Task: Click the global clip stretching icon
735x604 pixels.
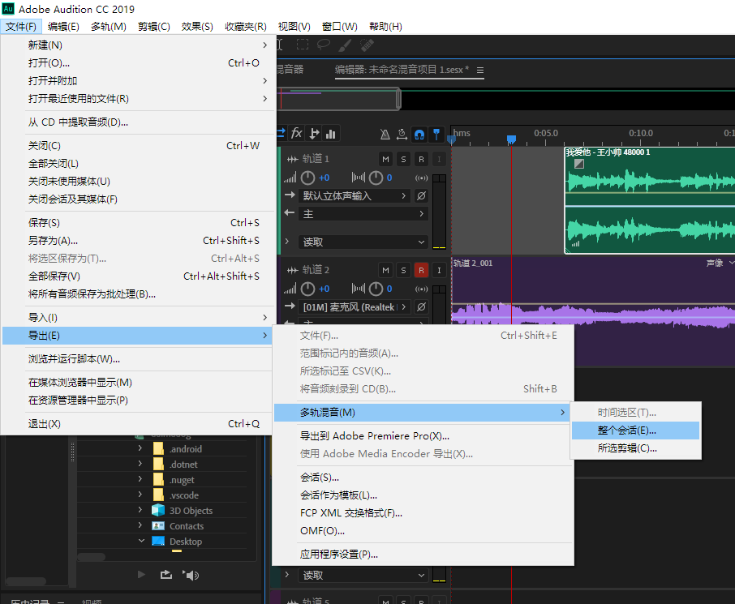Action: (402, 135)
